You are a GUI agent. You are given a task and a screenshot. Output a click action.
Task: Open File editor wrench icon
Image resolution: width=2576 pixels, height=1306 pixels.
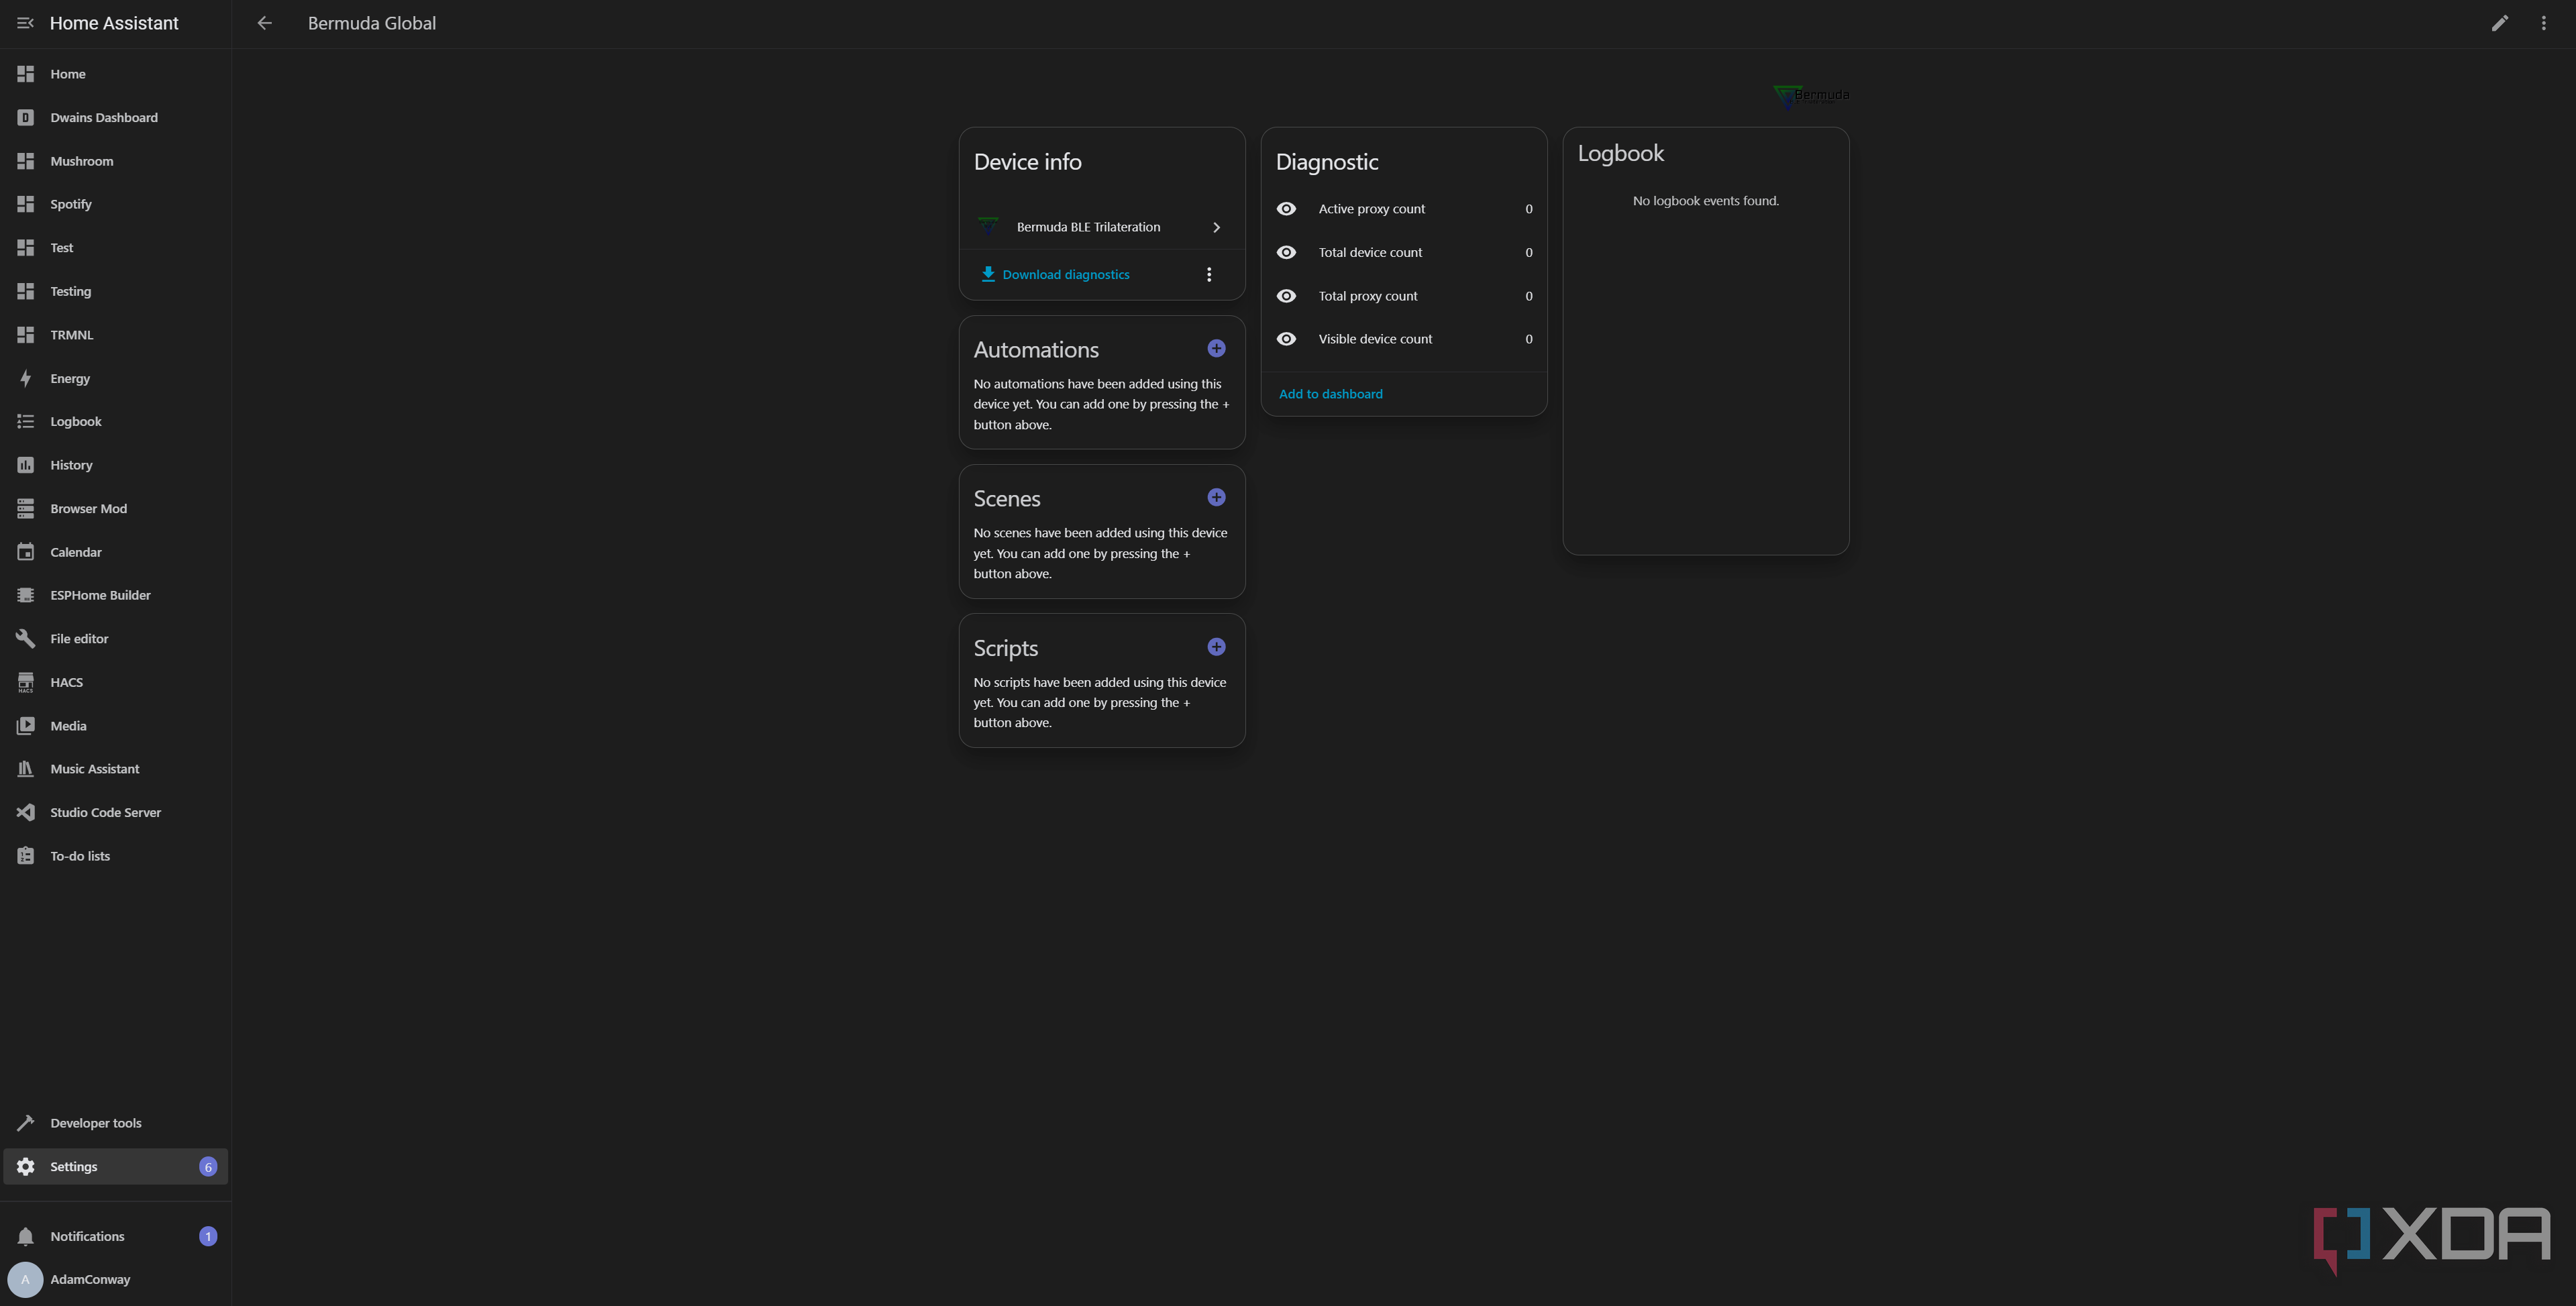coord(26,638)
